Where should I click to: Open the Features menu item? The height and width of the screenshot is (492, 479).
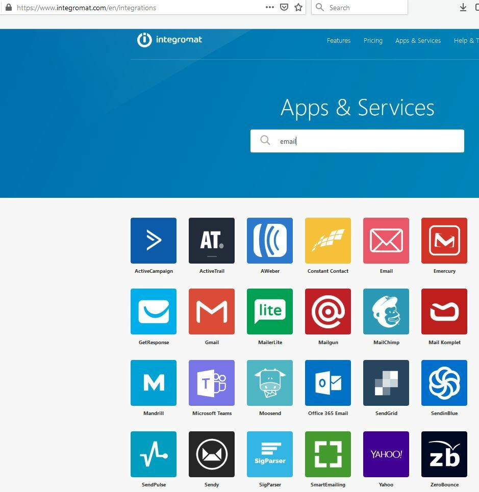pos(338,40)
